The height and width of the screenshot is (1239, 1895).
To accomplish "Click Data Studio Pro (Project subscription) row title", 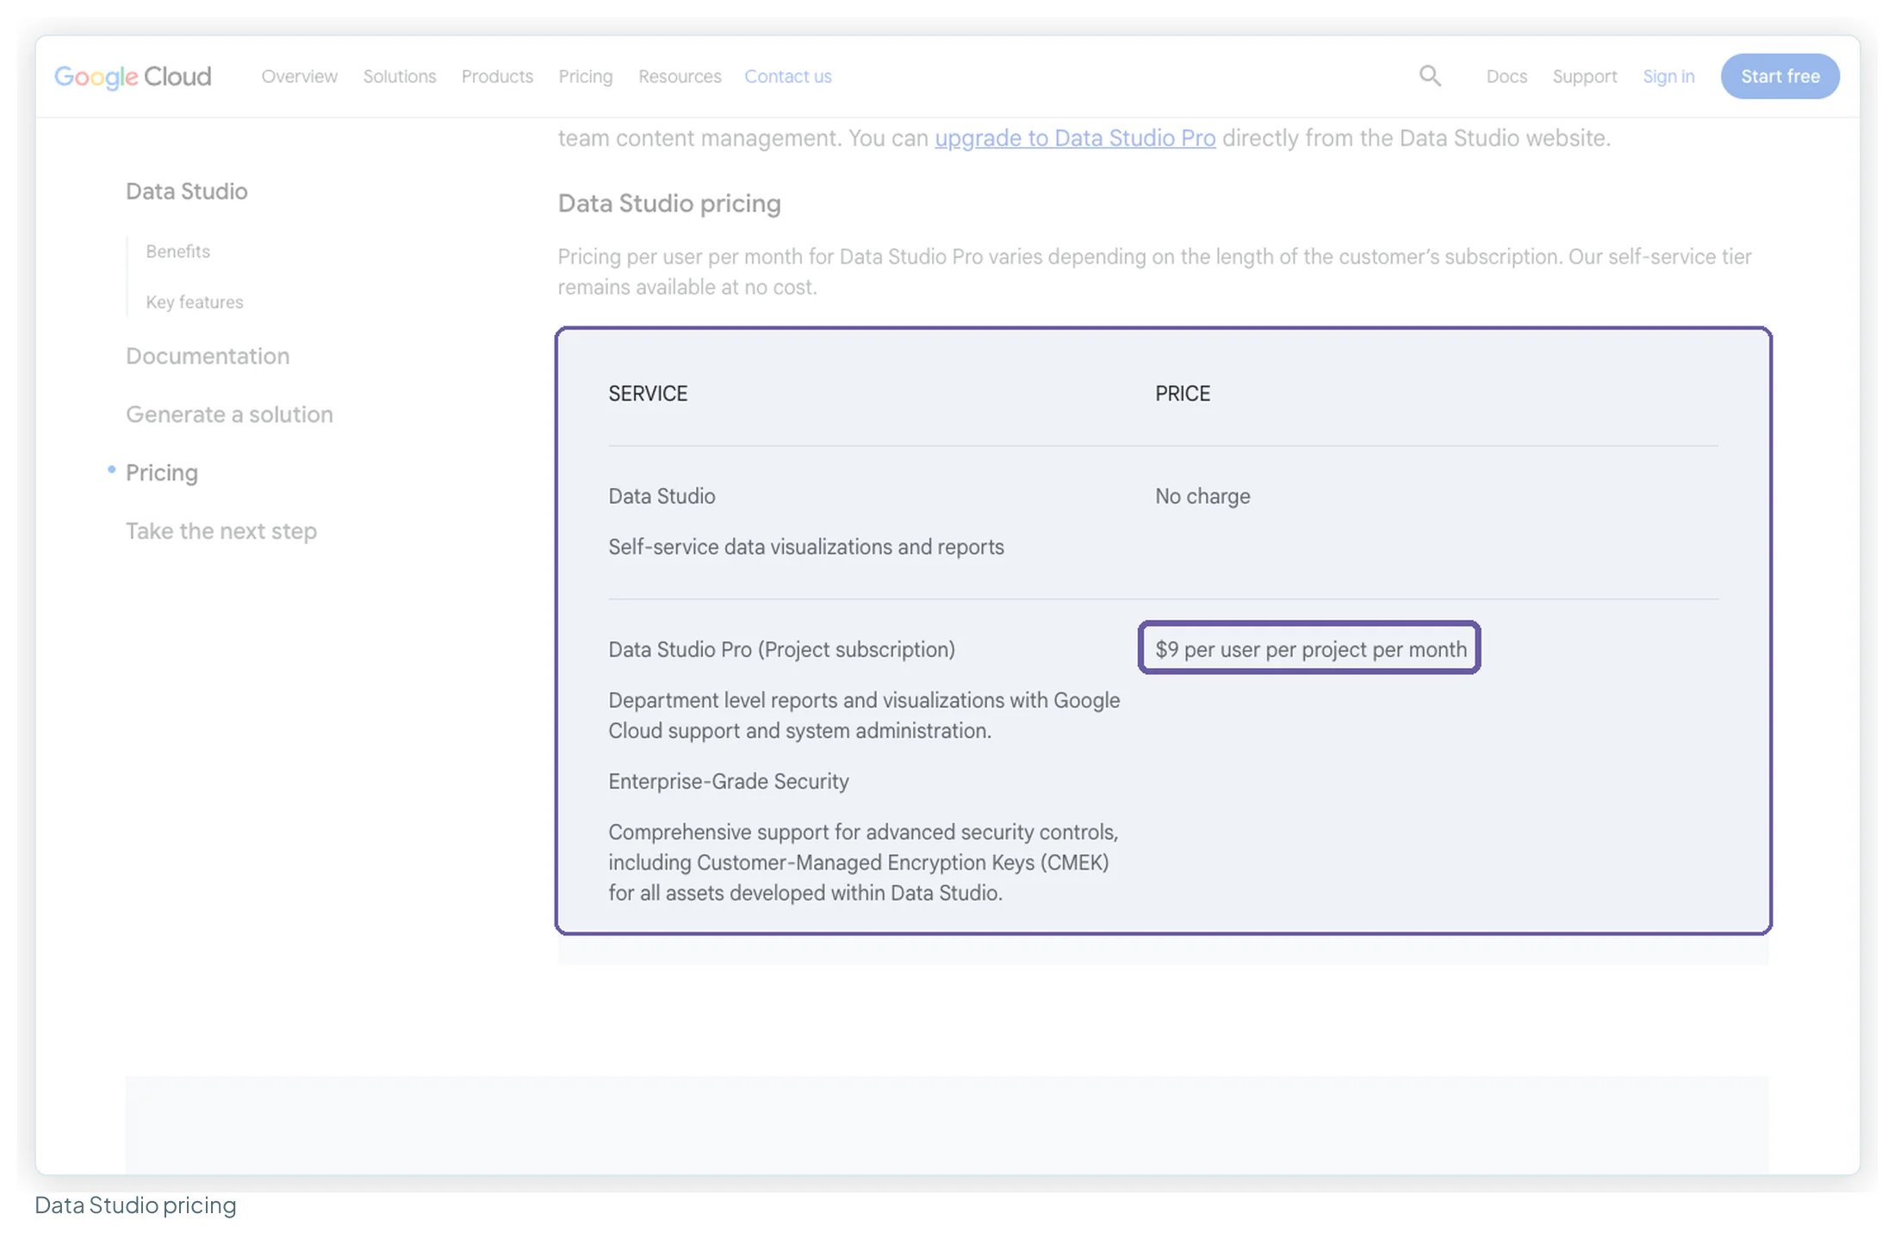I will tap(781, 649).
